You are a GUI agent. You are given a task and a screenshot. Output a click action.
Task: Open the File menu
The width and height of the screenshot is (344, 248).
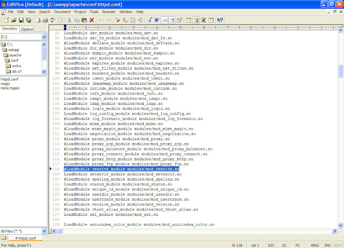pyautogui.click(x=11, y=12)
